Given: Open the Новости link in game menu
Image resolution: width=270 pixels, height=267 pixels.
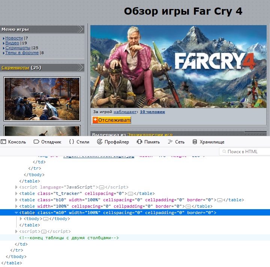Looking at the screenshot, I should [x=14, y=38].
